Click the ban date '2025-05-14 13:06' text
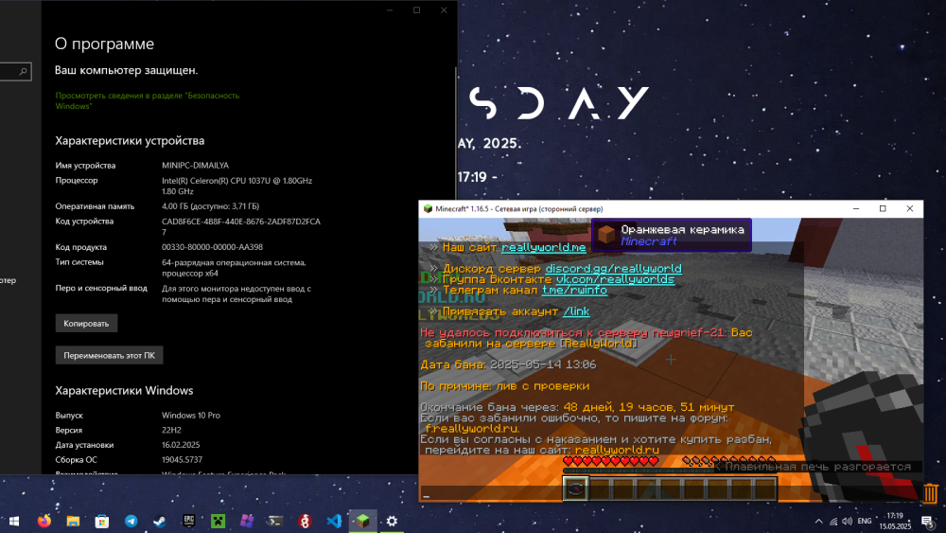 coord(542,364)
